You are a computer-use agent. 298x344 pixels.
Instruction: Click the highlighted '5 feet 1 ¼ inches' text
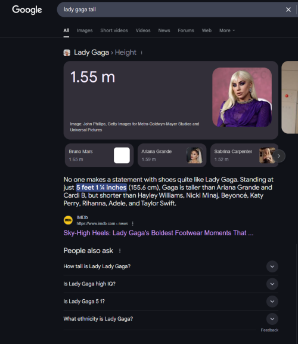[101, 188]
